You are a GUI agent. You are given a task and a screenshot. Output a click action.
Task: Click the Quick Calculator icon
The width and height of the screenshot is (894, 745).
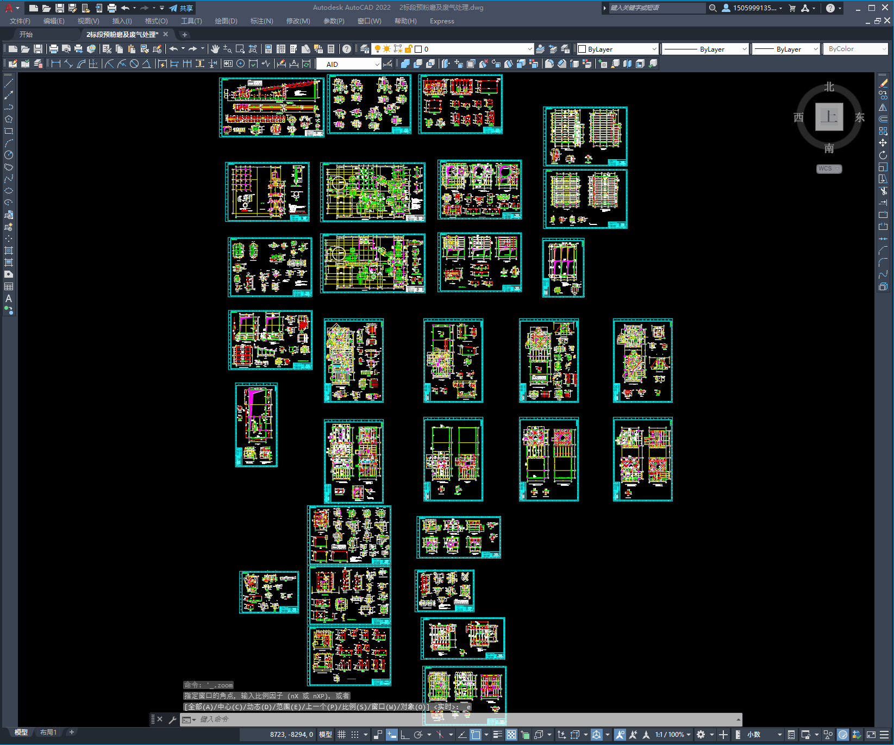(x=331, y=49)
